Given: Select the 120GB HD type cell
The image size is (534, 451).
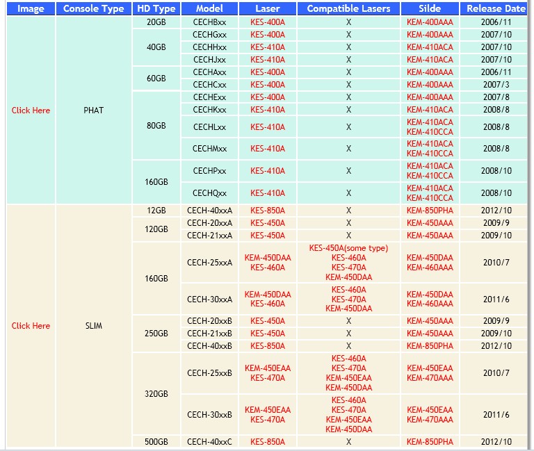Looking at the screenshot, I should pos(156,229).
